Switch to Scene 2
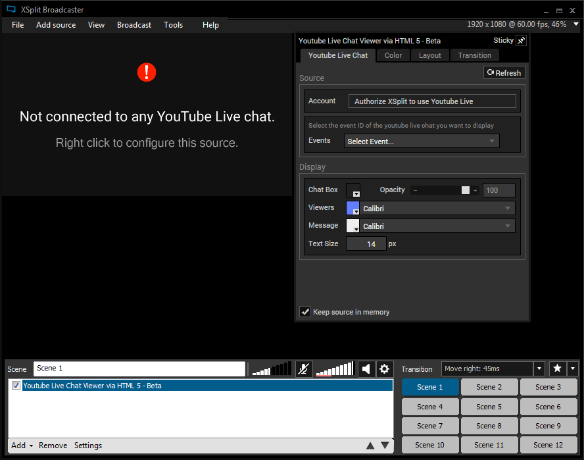This screenshot has width=584, height=460. (x=489, y=387)
